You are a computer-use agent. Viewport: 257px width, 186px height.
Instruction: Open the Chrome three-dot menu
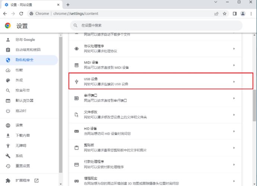[251, 14]
